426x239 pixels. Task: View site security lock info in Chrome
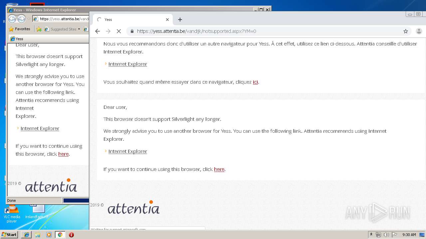[x=132, y=31]
